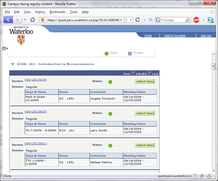The height and width of the screenshot is (181, 218).
Task: Follow the Home link in header
Action: (148, 35)
